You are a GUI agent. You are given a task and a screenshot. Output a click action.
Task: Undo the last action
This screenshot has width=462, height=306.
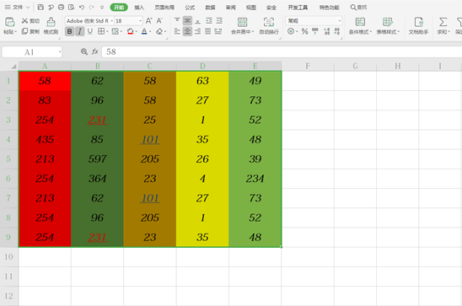pyautogui.click(x=82, y=8)
